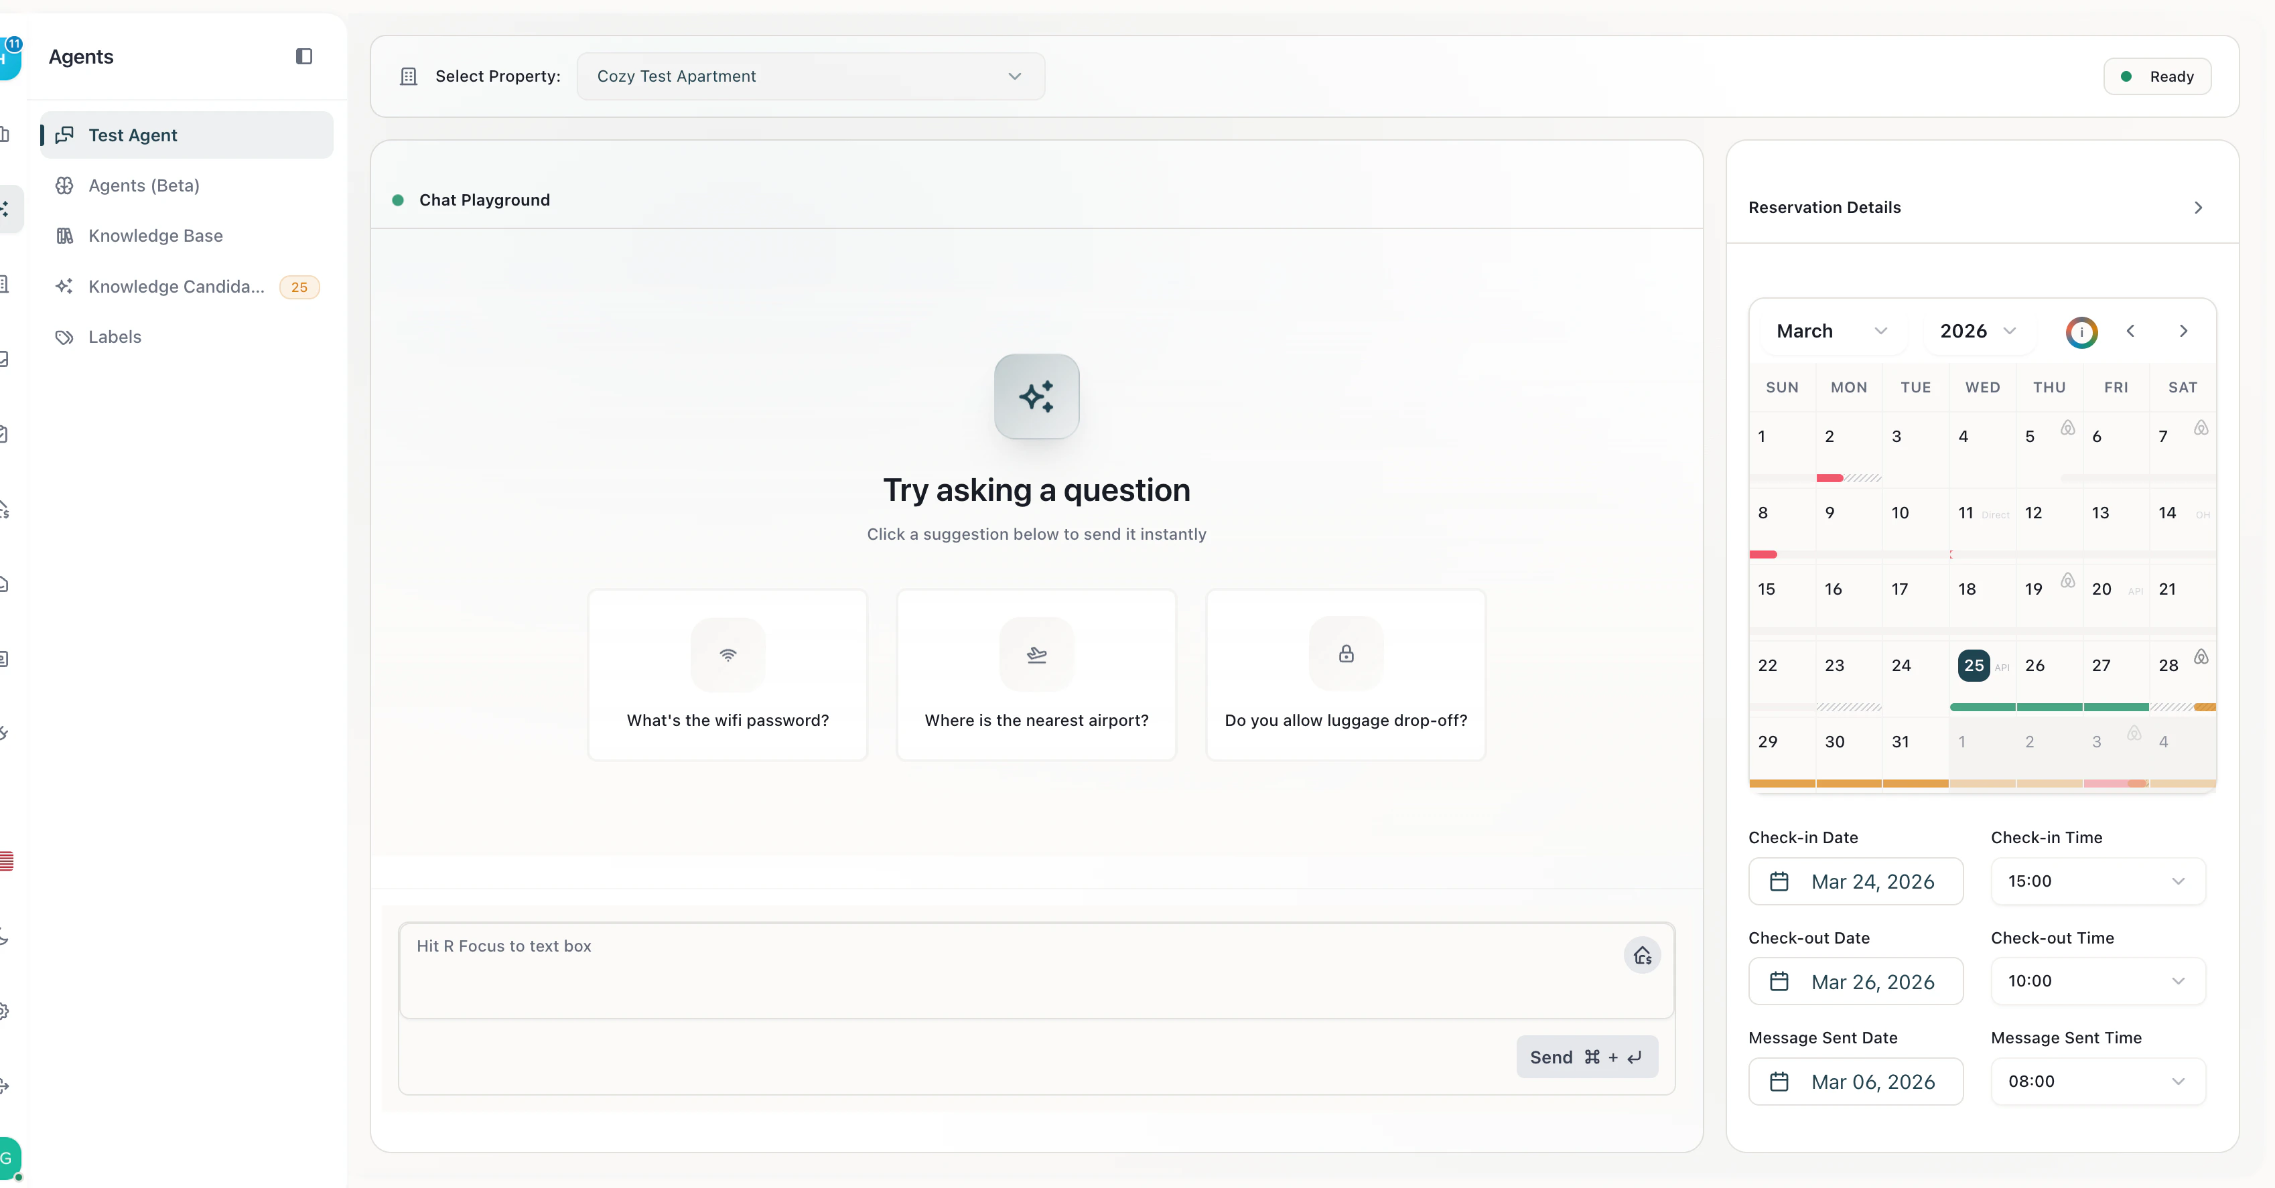The width and height of the screenshot is (2275, 1188).
Task: Open the Check-in Time 15:00 dropdown
Action: [x=2097, y=881]
